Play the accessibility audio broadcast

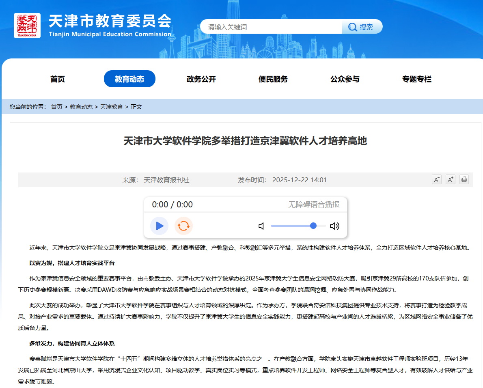coord(159,226)
